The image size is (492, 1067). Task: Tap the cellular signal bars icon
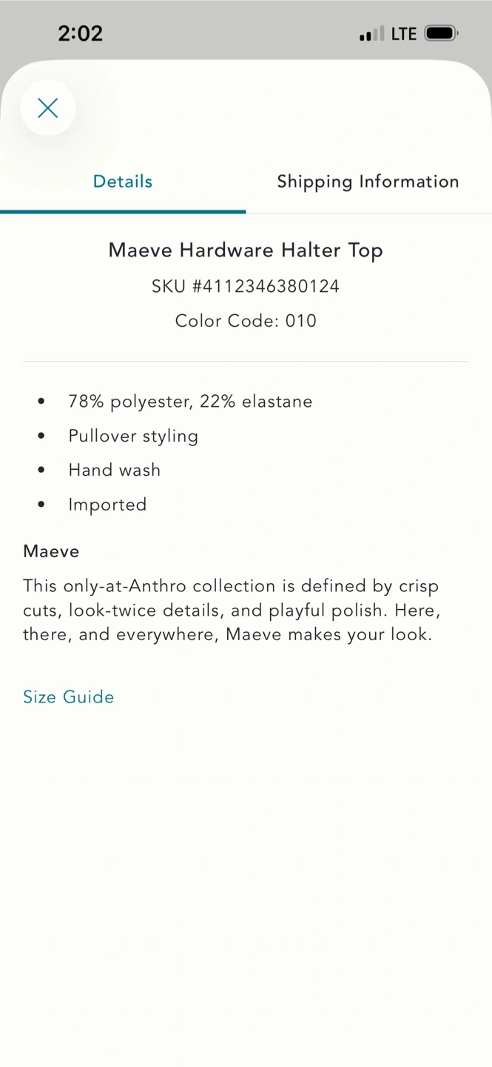pos(371,34)
